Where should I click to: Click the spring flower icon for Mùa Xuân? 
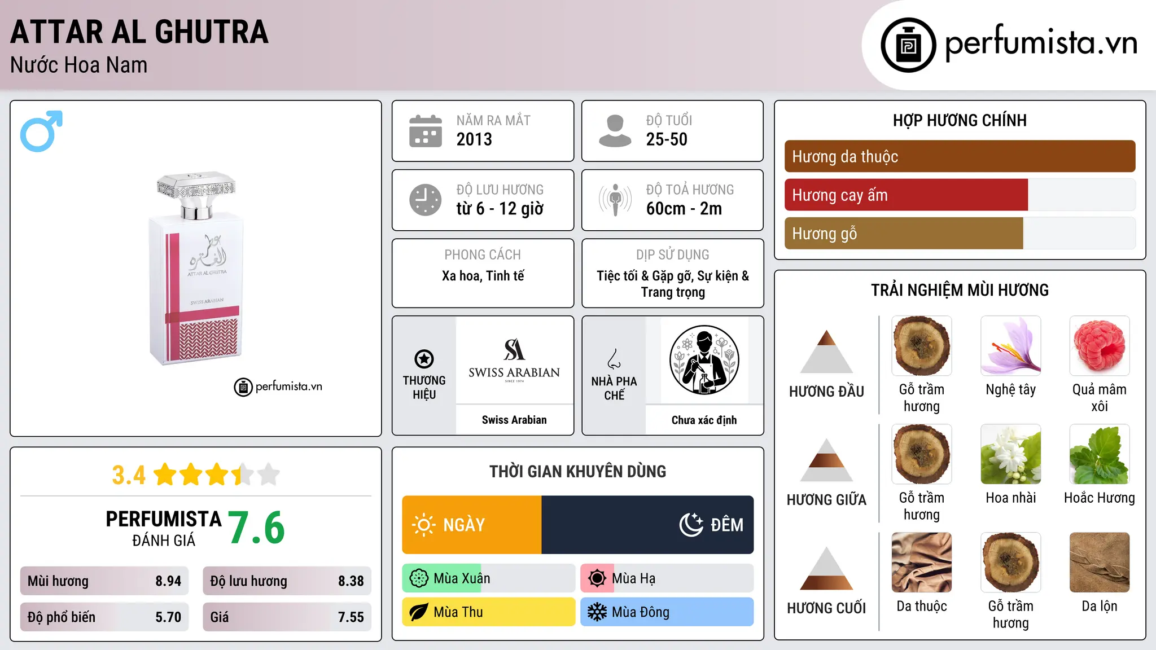click(419, 578)
